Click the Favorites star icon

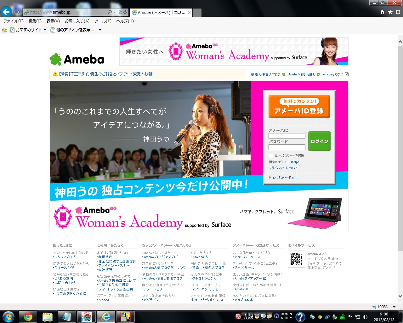390,12
